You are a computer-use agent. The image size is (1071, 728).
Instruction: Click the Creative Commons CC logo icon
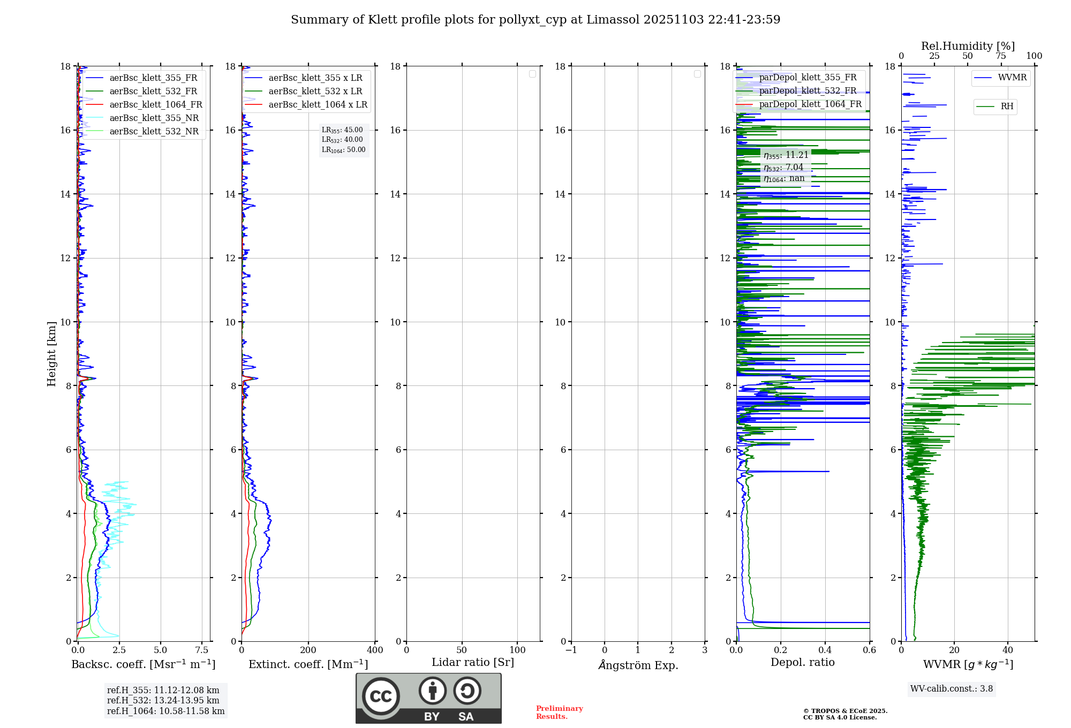(x=381, y=696)
